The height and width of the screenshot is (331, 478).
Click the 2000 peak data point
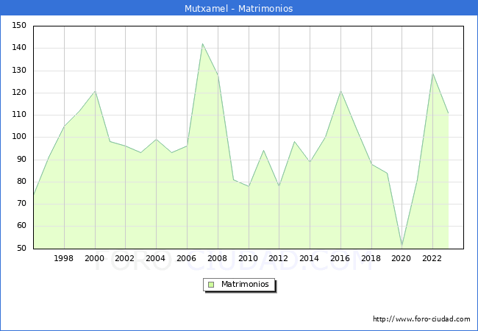coord(95,91)
